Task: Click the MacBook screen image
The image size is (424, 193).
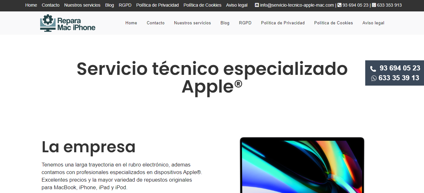Action: 302,165
